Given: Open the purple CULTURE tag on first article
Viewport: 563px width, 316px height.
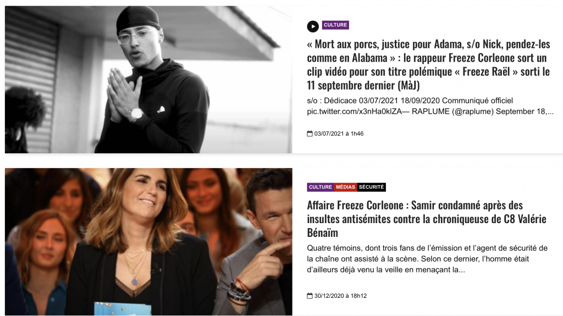Looking at the screenshot, I should (335, 25).
